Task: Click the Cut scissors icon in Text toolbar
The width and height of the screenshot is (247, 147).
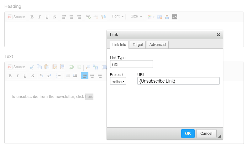Action: click(x=32, y=67)
